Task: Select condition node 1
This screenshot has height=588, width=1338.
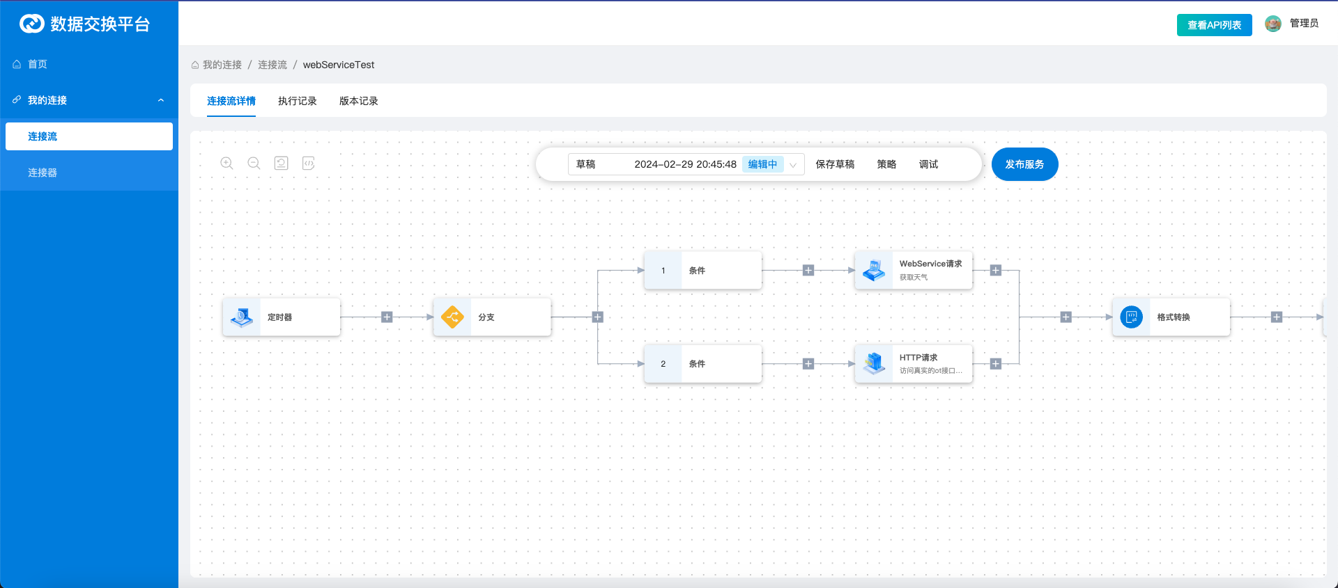Action: tap(702, 271)
